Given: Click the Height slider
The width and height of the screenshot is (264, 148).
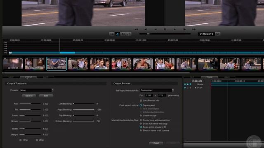Looking at the screenshot, I should click(30, 134).
